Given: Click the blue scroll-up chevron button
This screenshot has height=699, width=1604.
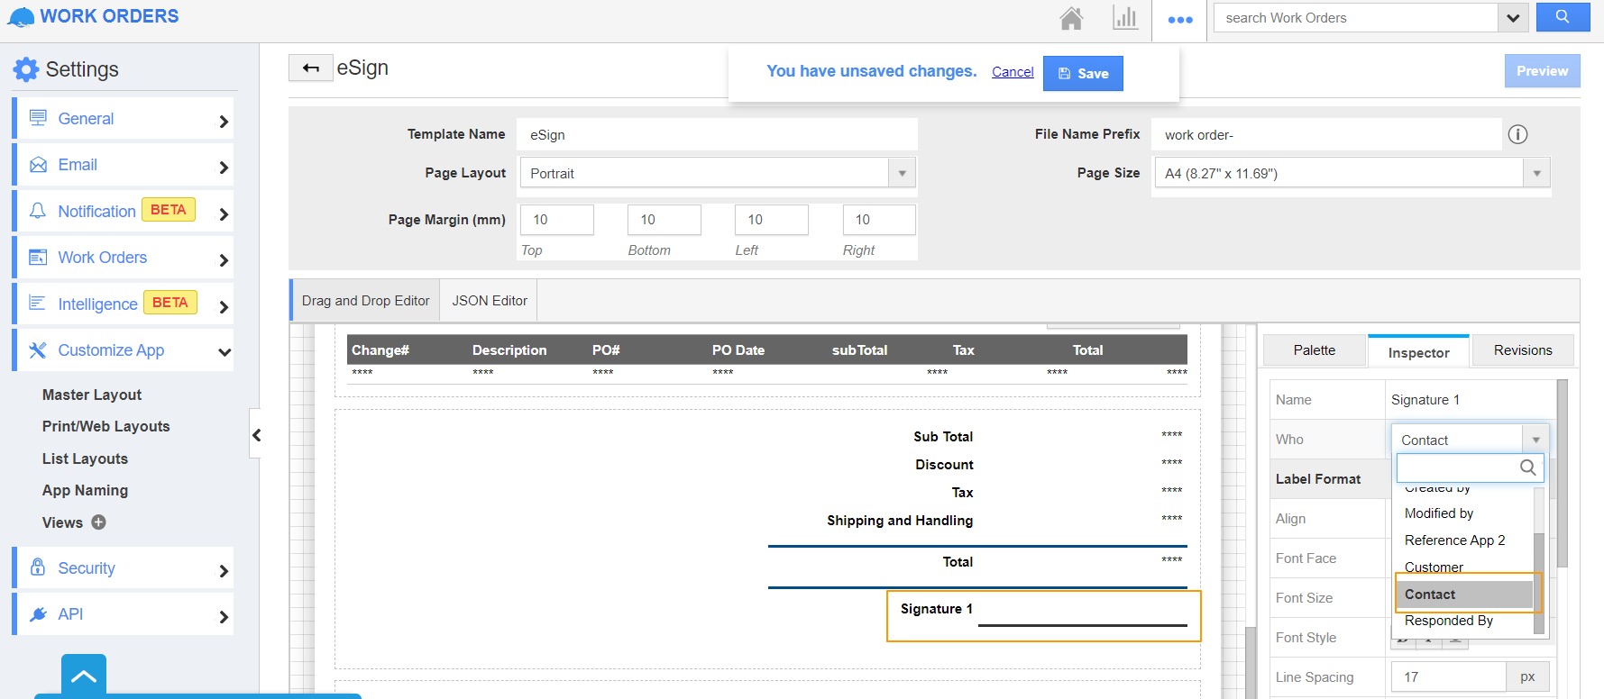Looking at the screenshot, I should coord(84,676).
